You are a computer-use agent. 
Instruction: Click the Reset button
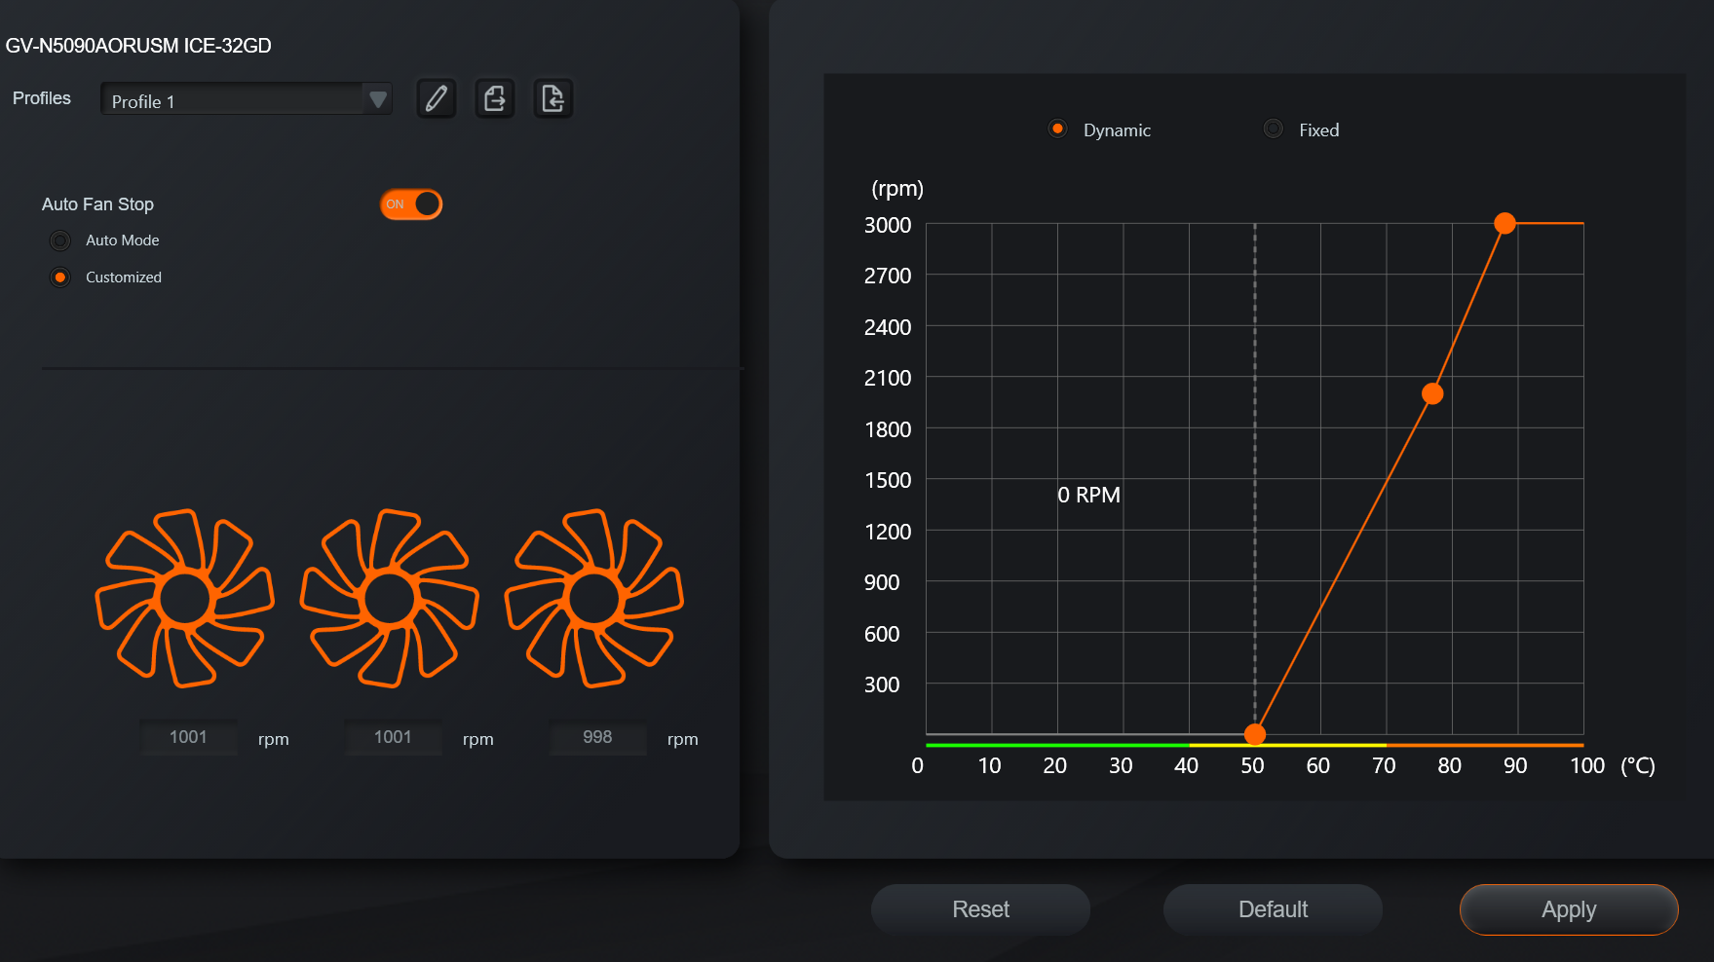[x=980, y=909]
